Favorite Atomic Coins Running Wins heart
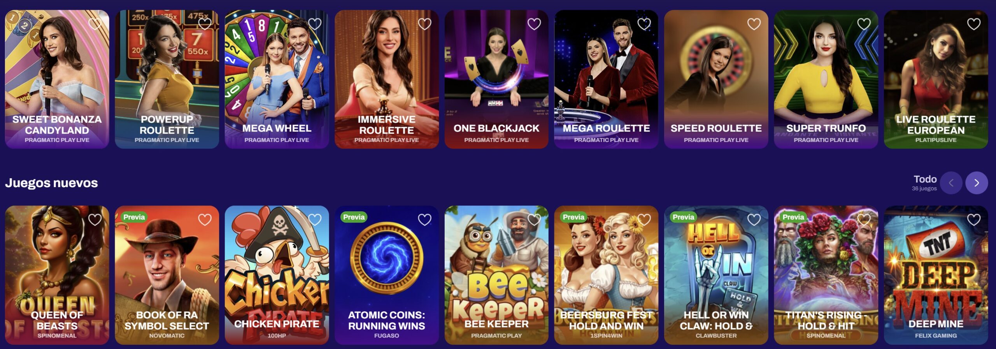Viewport: 996px width, 349px height. coord(424,220)
